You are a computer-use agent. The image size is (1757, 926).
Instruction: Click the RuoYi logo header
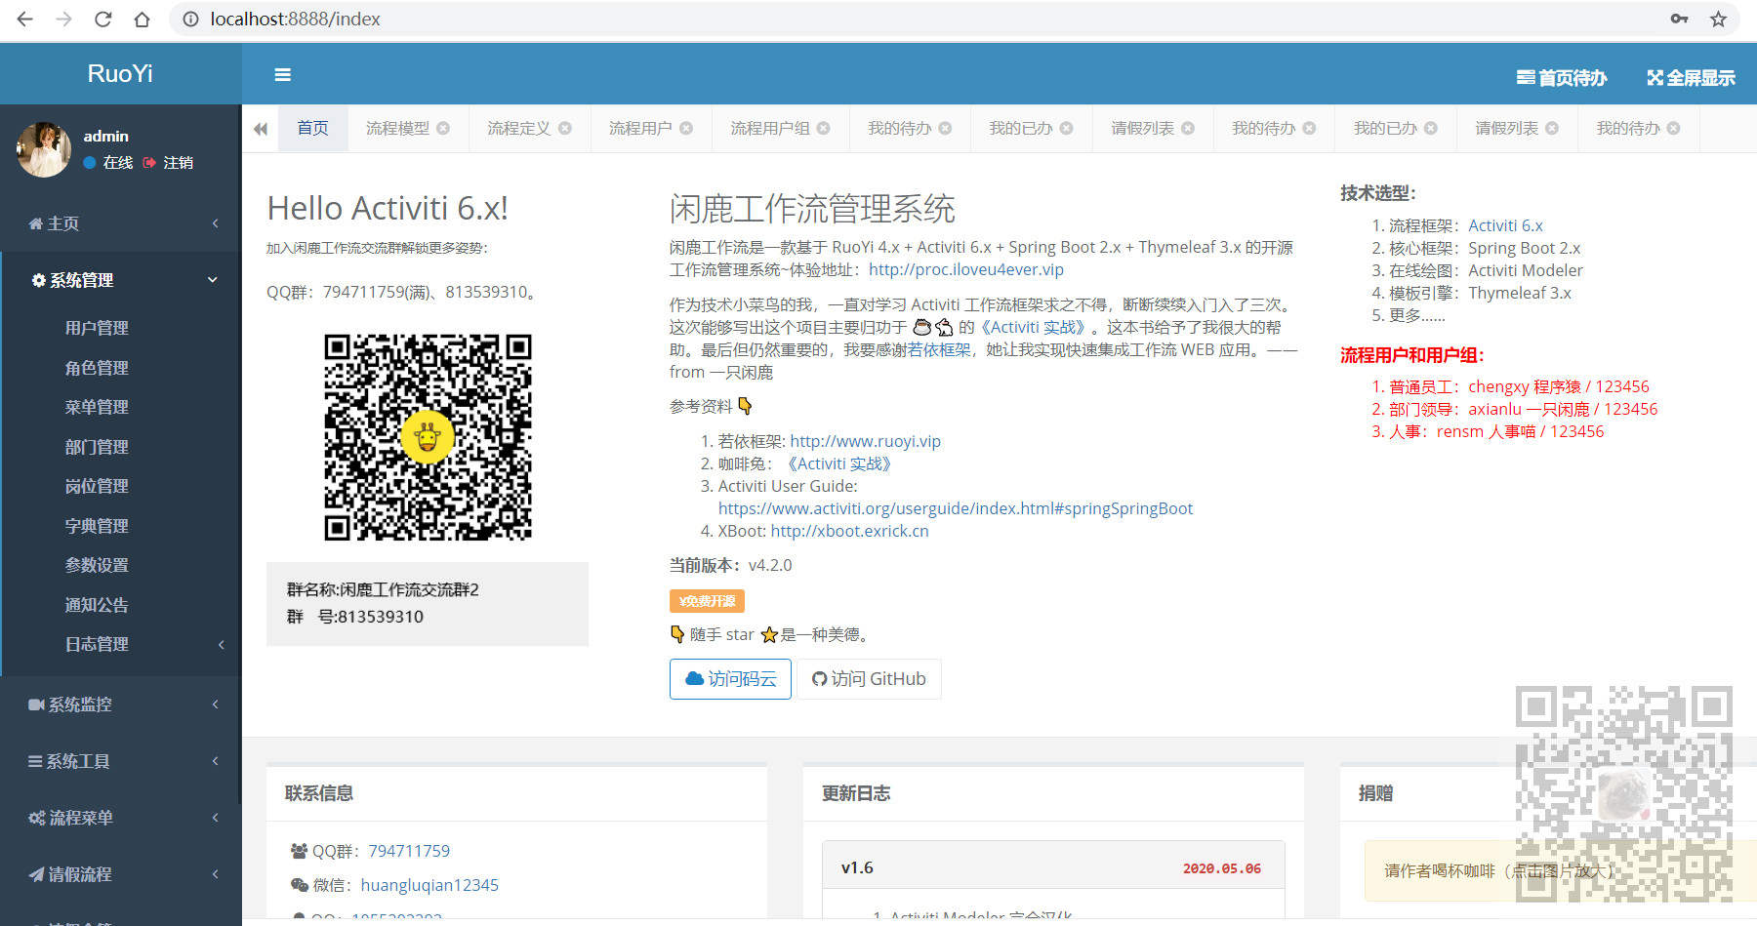[x=120, y=74]
